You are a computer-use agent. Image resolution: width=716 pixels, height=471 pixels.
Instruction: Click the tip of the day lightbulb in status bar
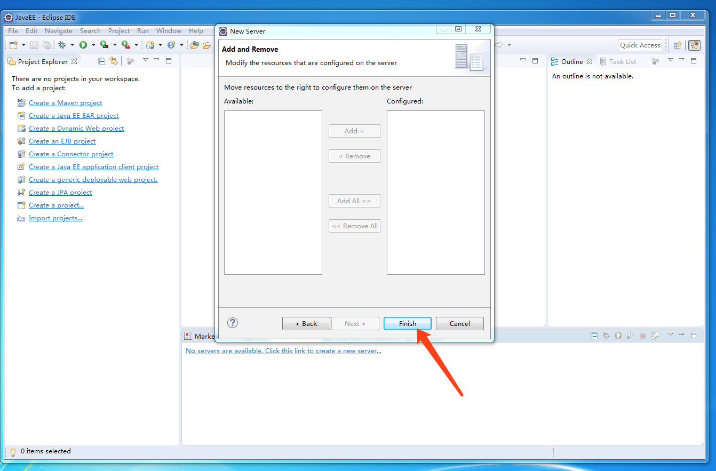[13, 452]
